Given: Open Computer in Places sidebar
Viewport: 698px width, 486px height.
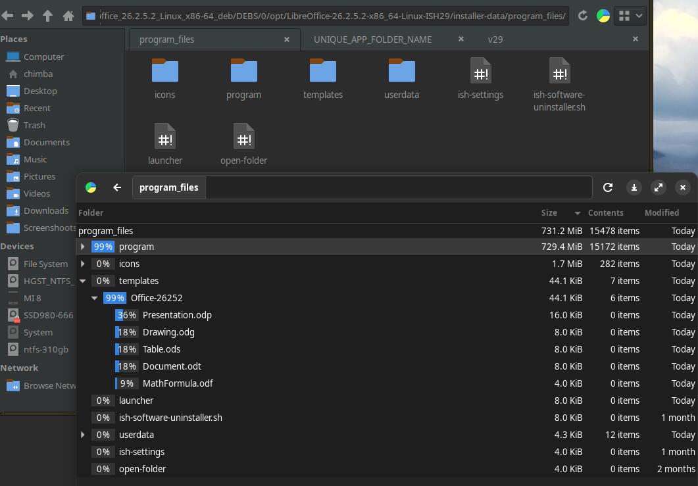Looking at the screenshot, I should pyautogui.click(x=43, y=57).
